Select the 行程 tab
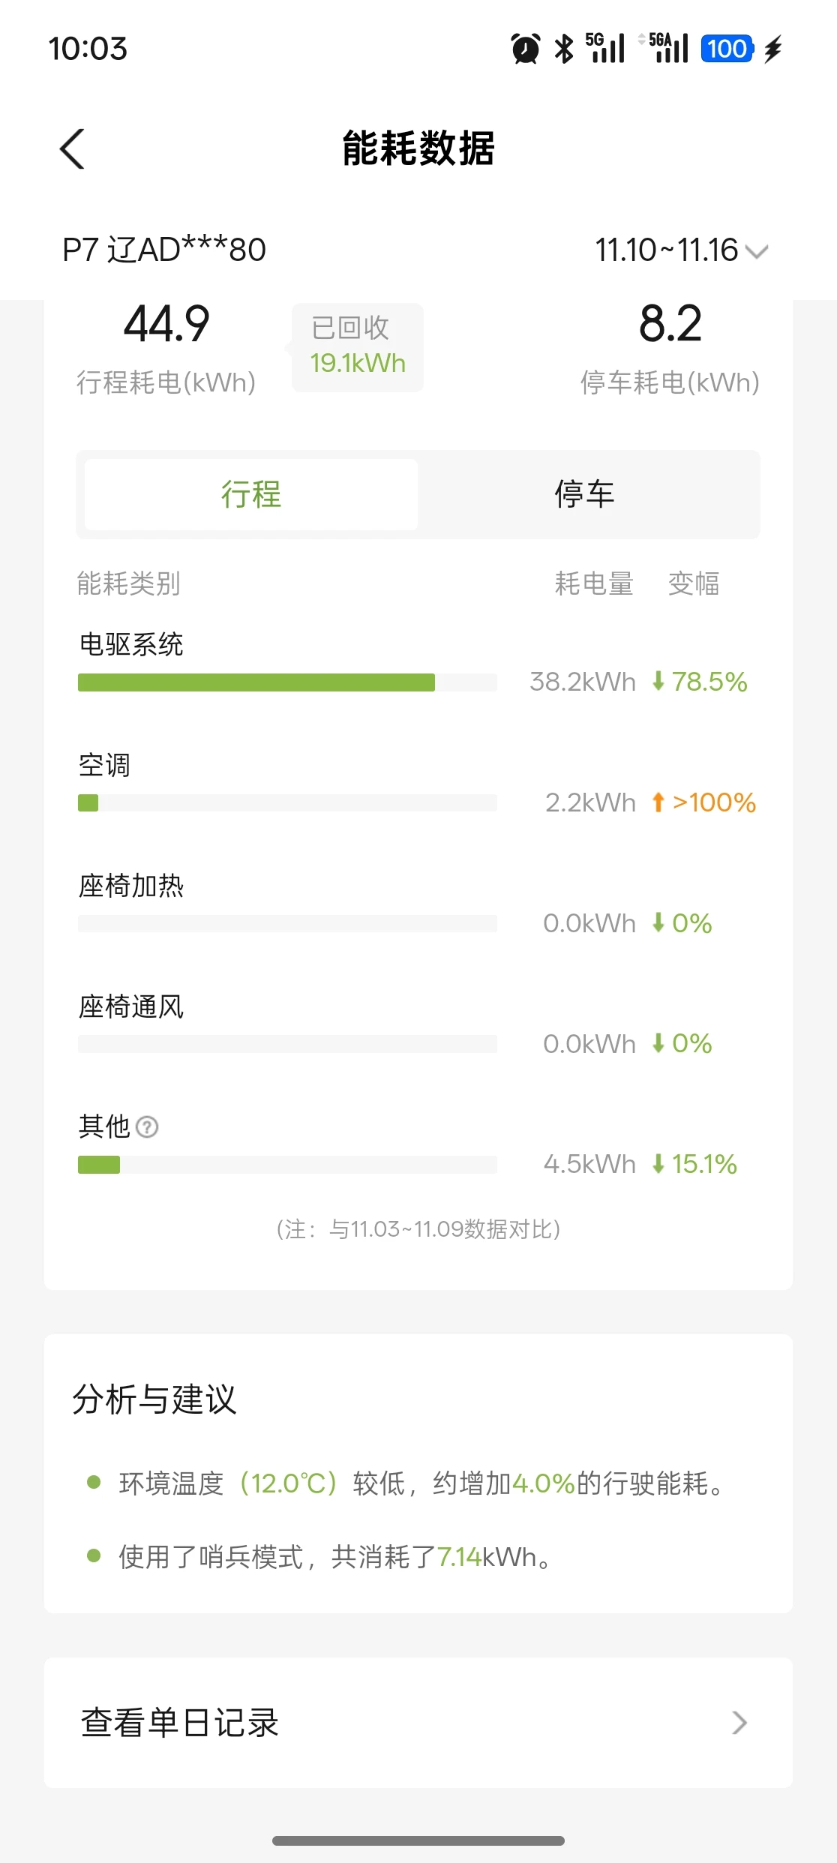 (251, 494)
